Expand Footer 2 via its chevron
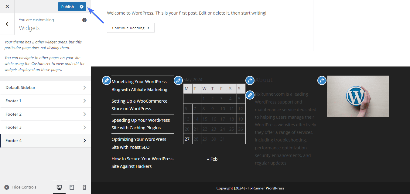Screen dimensions: 410x194 point(84,114)
